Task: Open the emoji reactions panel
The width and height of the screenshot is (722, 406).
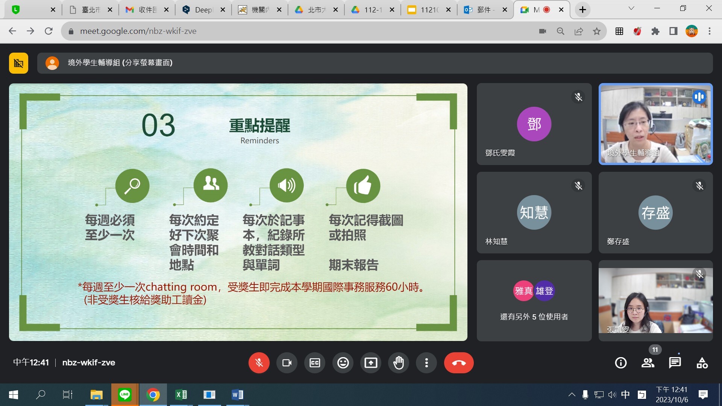Action: coord(343,363)
